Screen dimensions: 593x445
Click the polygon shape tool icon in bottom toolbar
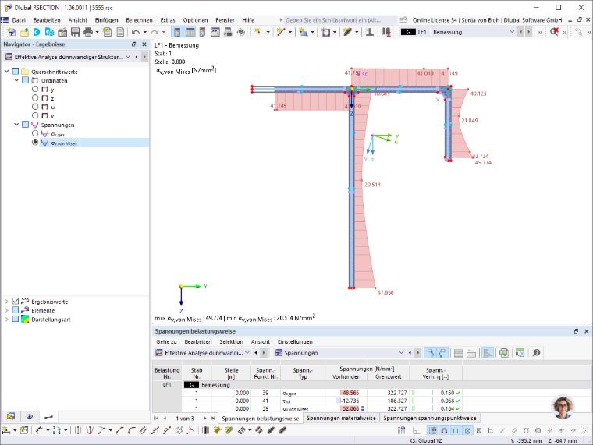[179, 430]
